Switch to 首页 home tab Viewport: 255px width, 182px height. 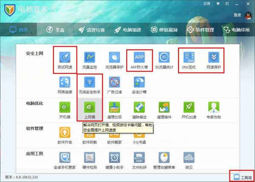[x=19, y=30]
